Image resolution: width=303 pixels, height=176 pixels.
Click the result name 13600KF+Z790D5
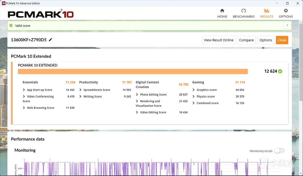pyautogui.click(x=29, y=40)
